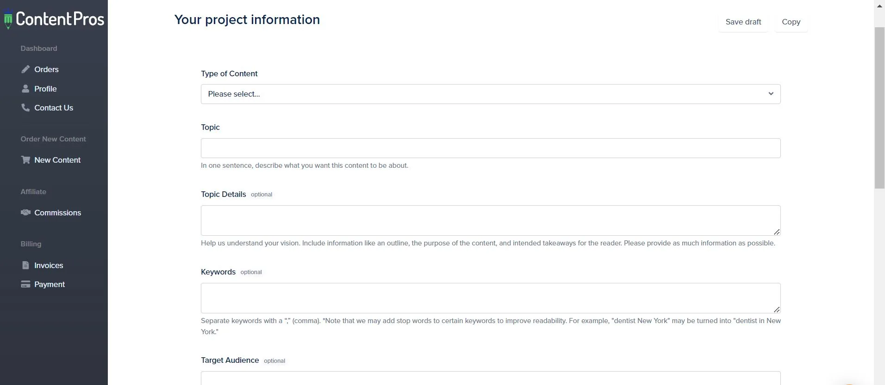Image resolution: width=885 pixels, height=385 pixels.
Task: Click the ContentPros logo
Action: click(x=54, y=19)
